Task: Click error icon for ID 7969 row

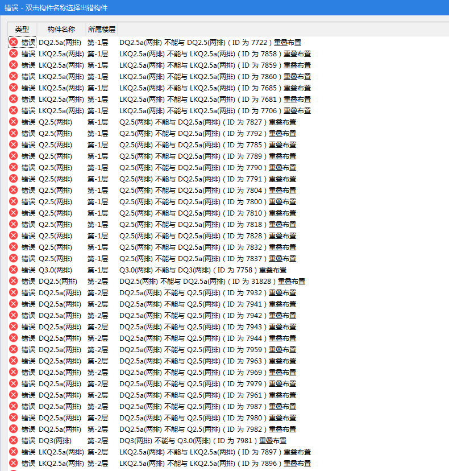Action: 14,372
